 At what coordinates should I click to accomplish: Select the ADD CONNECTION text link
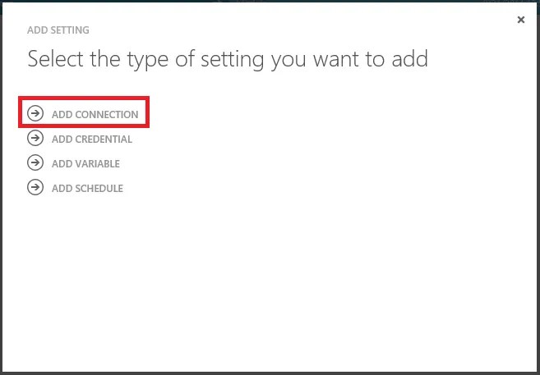[x=95, y=114]
